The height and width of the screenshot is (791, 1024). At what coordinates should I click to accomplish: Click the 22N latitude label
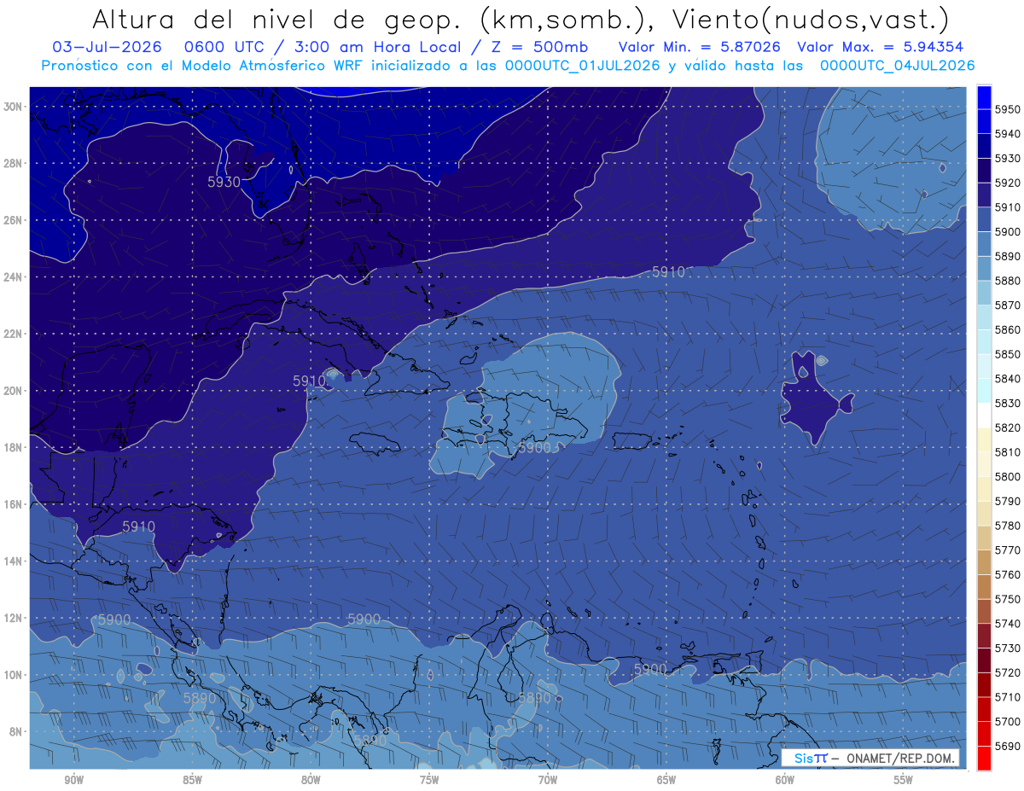click(x=15, y=334)
